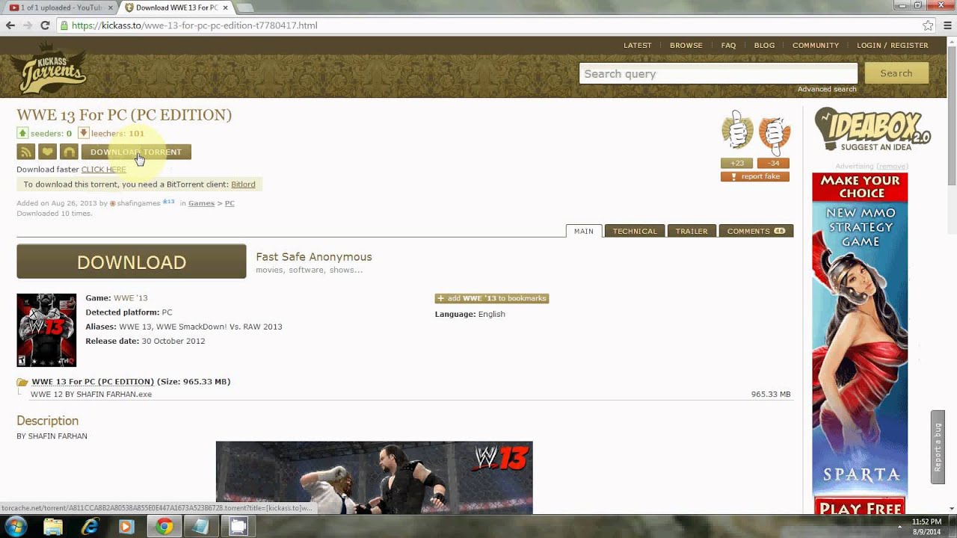Add WWE '13 to bookmarks
This screenshot has width=957, height=538.
tap(492, 298)
